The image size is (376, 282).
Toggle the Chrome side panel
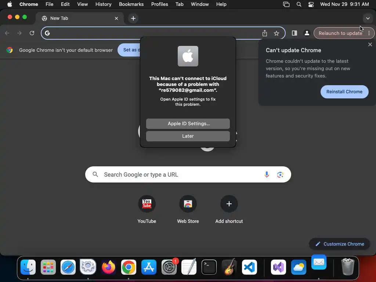(294, 33)
